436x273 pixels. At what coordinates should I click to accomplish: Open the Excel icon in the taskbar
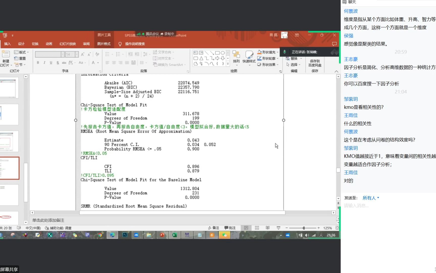click(174, 235)
